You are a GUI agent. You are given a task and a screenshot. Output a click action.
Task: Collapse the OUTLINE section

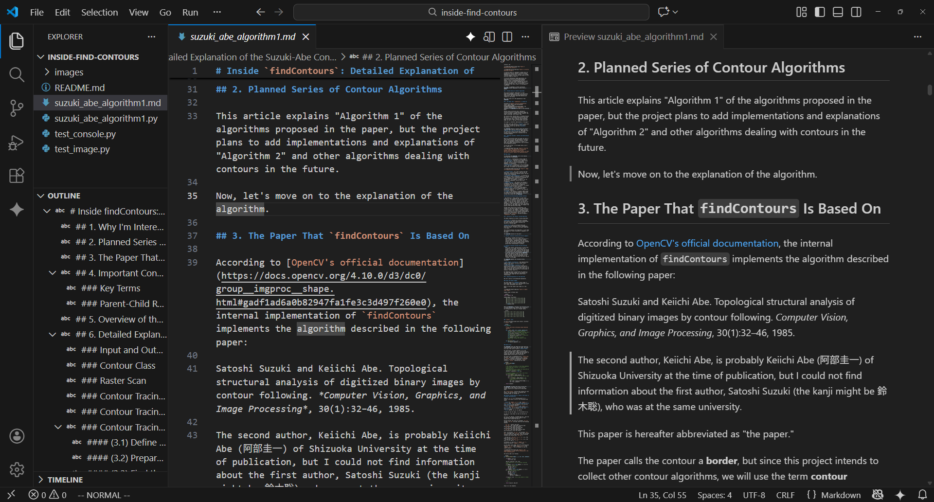(x=64, y=196)
